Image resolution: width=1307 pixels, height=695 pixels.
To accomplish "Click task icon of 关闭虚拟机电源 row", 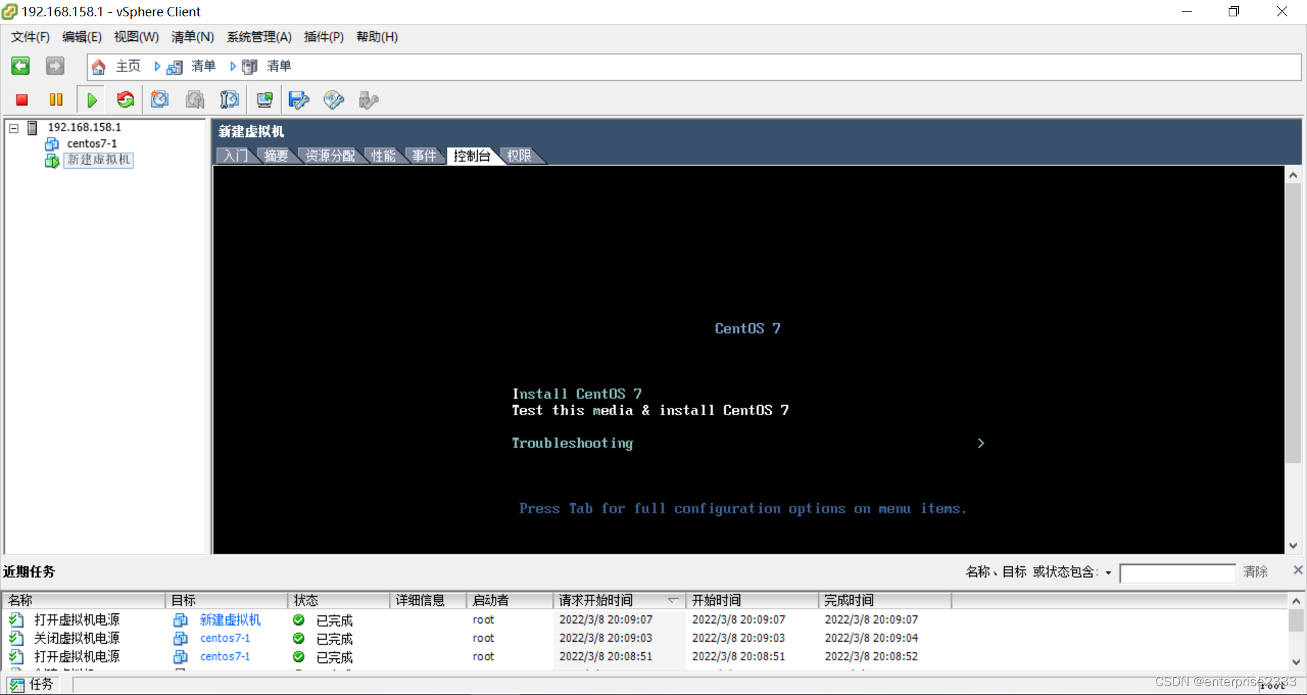I will tap(16, 639).
